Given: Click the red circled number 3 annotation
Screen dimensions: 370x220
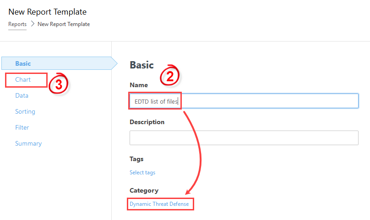Looking at the screenshot, I should coord(58,84).
